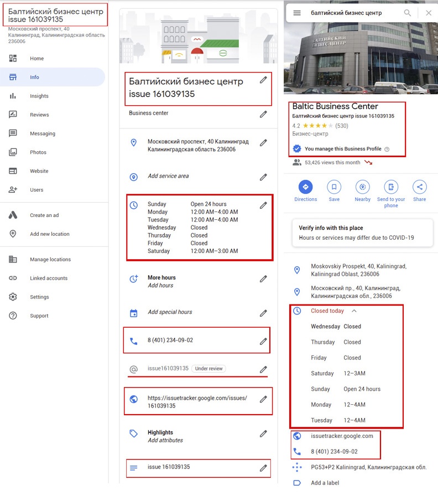Click the Московский пр., 40 address in Maps
438x495 pixels.
(356, 292)
